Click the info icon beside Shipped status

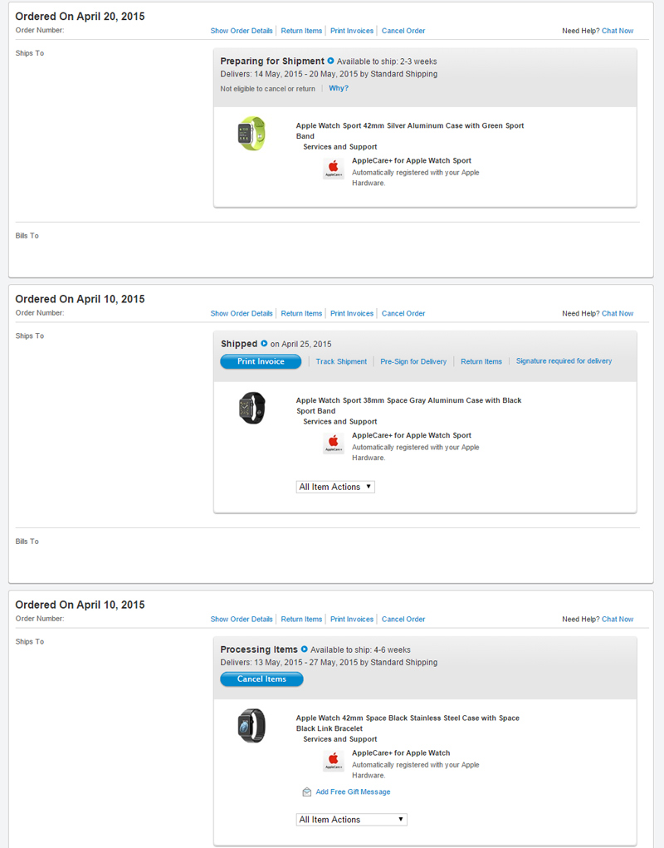tap(264, 343)
